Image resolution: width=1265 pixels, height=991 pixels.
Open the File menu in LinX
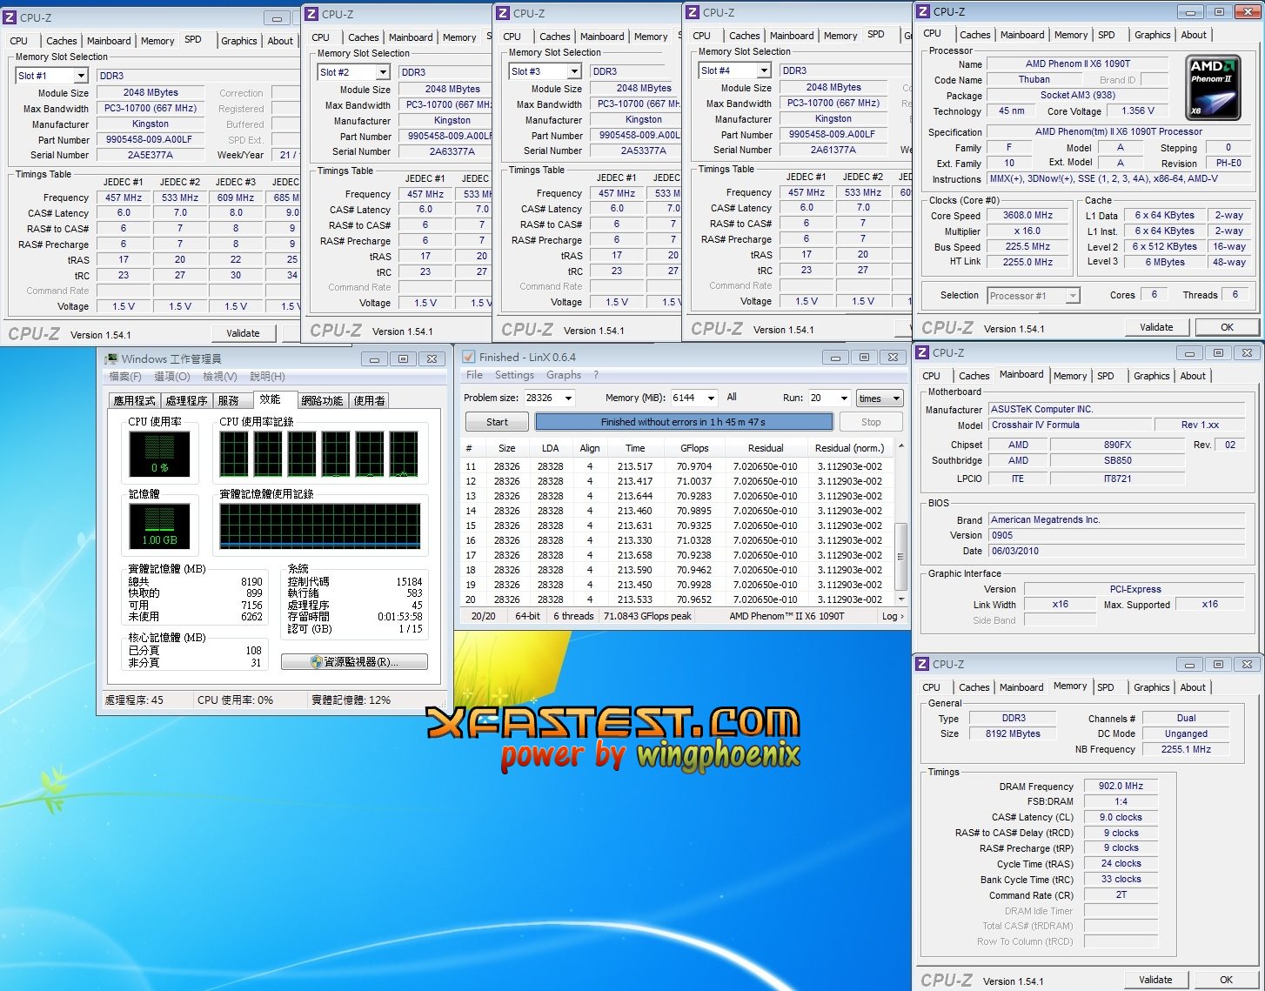click(x=474, y=375)
